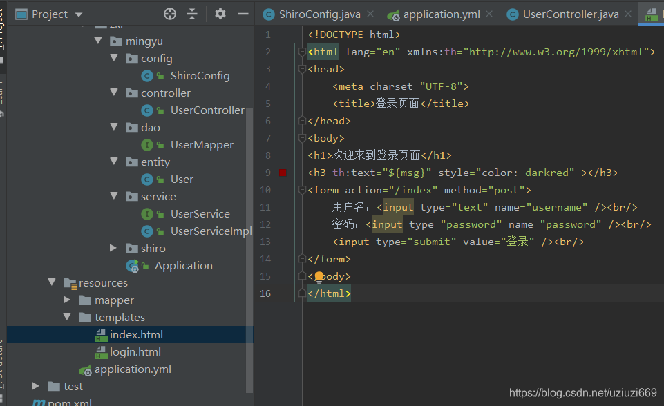Close the ShiroConfig.java tab
This screenshot has height=406, width=664.
[x=370, y=14]
